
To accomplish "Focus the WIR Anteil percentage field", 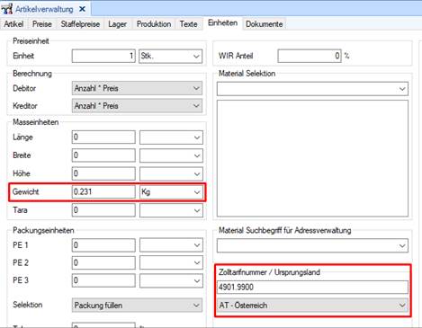I will coord(310,56).
